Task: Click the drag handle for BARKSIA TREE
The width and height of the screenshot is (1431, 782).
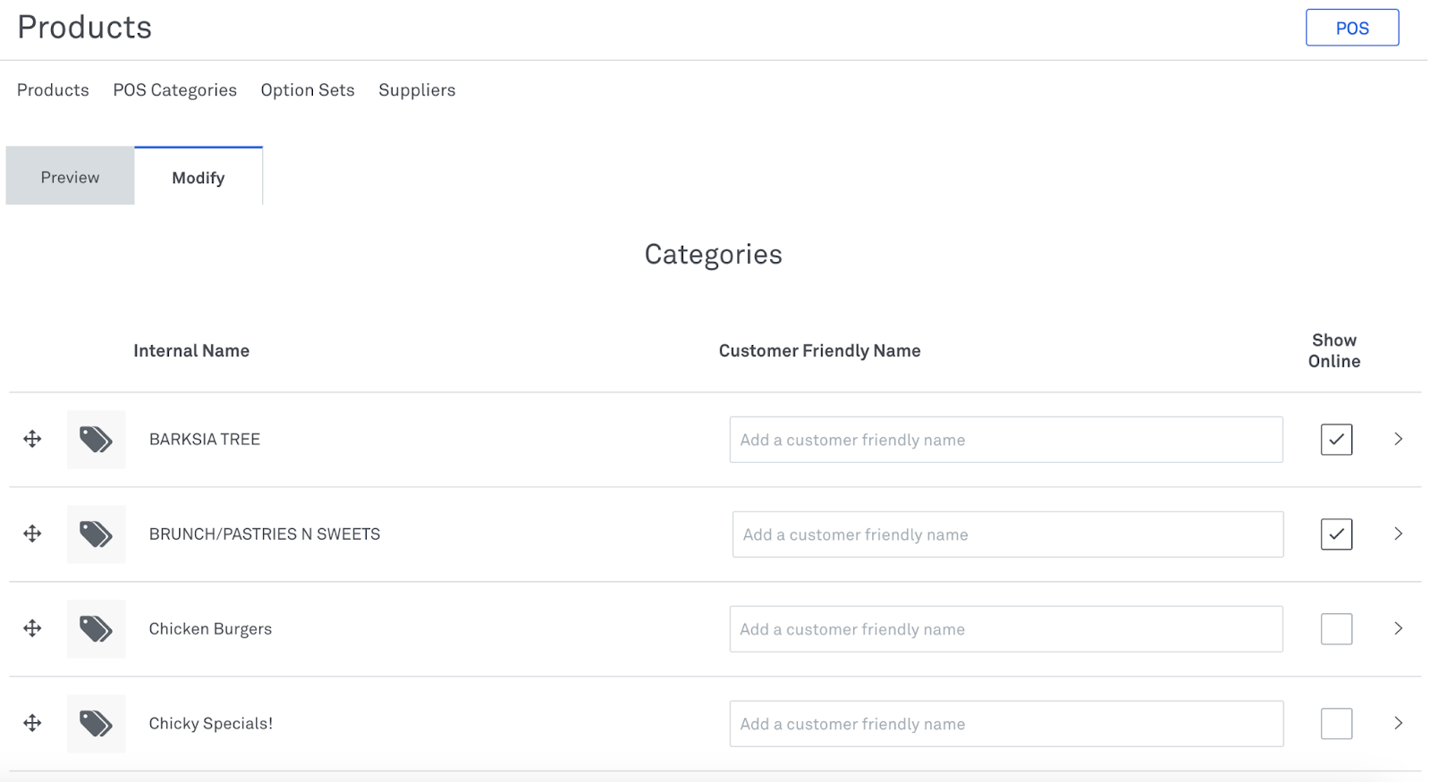Action: [32, 439]
